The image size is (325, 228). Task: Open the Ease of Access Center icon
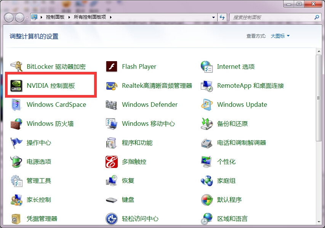coord(112,219)
